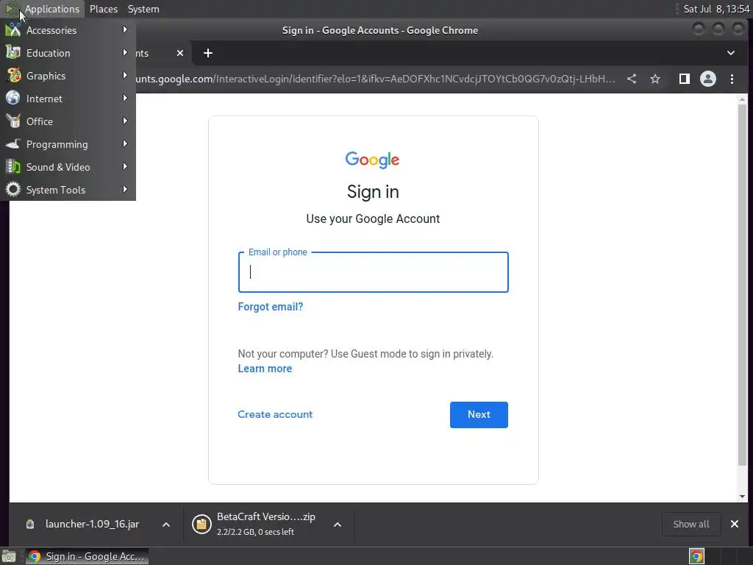Open the Chrome profile avatar

[708, 79]
